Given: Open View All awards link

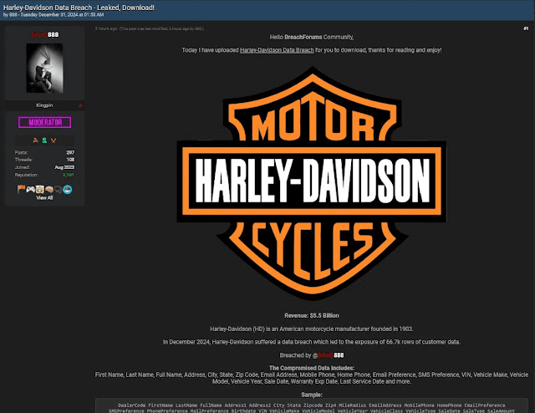Looking at the screenshot, I should click(44, 197).
